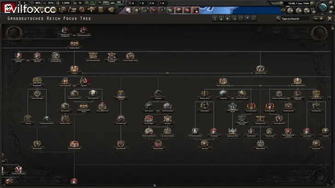Click the Expand Volkswagen focus icon
Viewport: 335px width, 188px height.
click(37, 93)
